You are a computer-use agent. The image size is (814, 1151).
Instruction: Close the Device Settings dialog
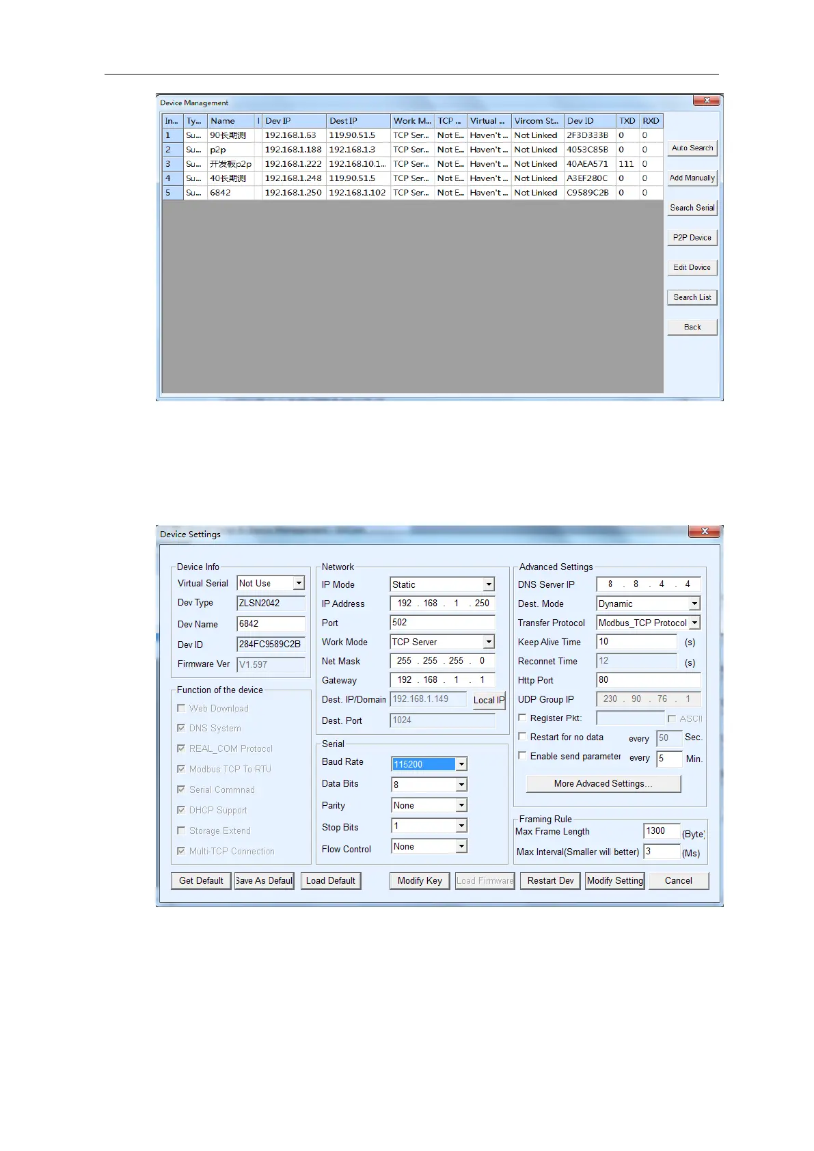(x=705, y=531)
